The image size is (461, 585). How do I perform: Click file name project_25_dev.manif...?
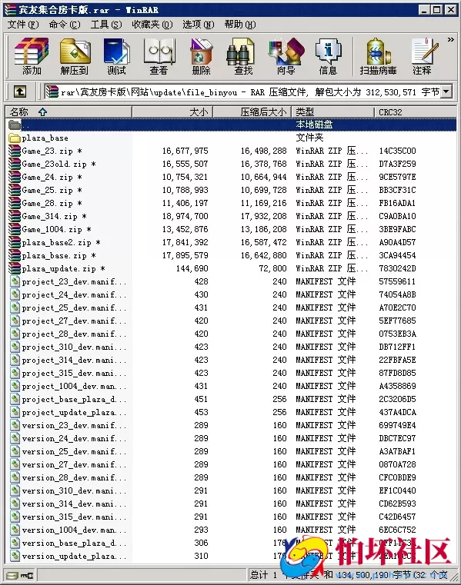point(74,308)
